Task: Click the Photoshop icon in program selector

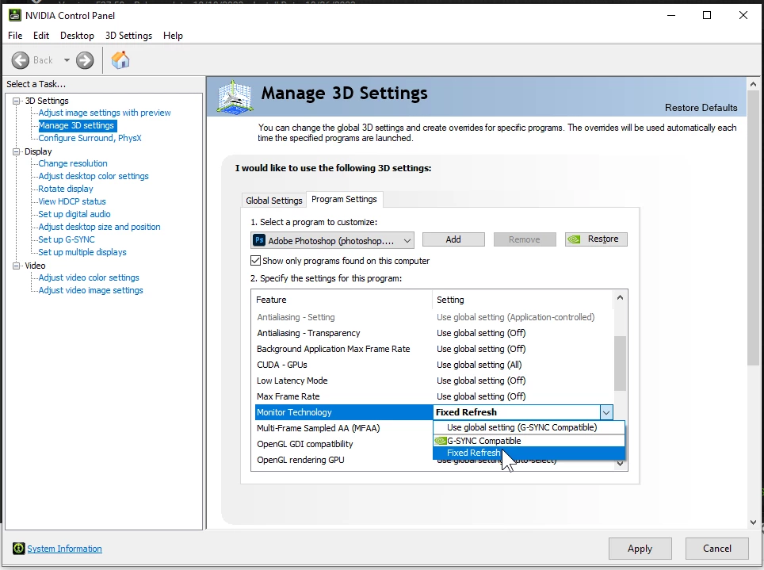Action: point(260,240)
